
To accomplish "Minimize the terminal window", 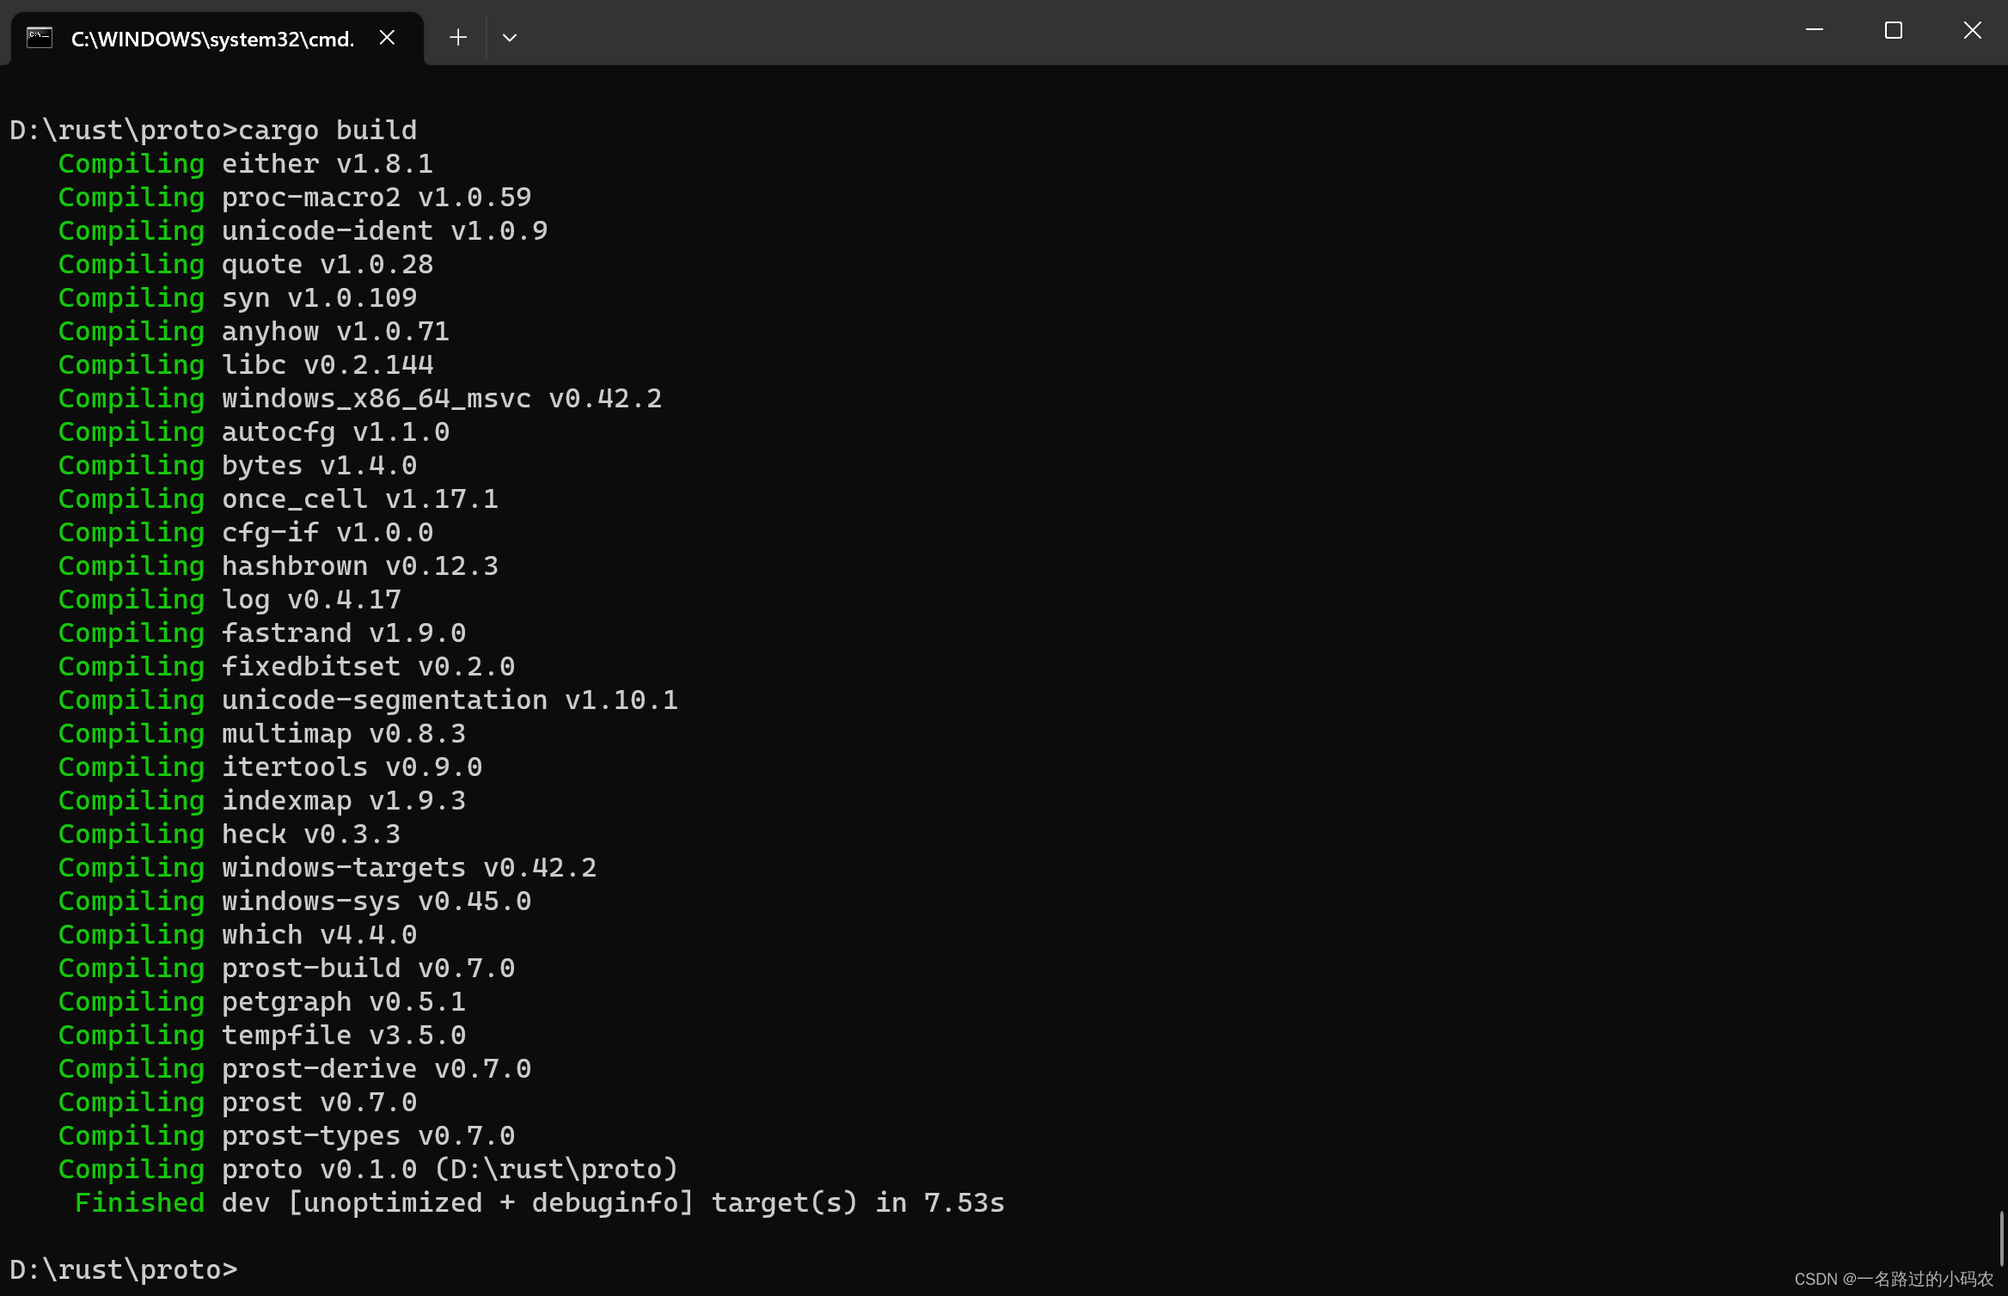I will [x=1814, y=30].
